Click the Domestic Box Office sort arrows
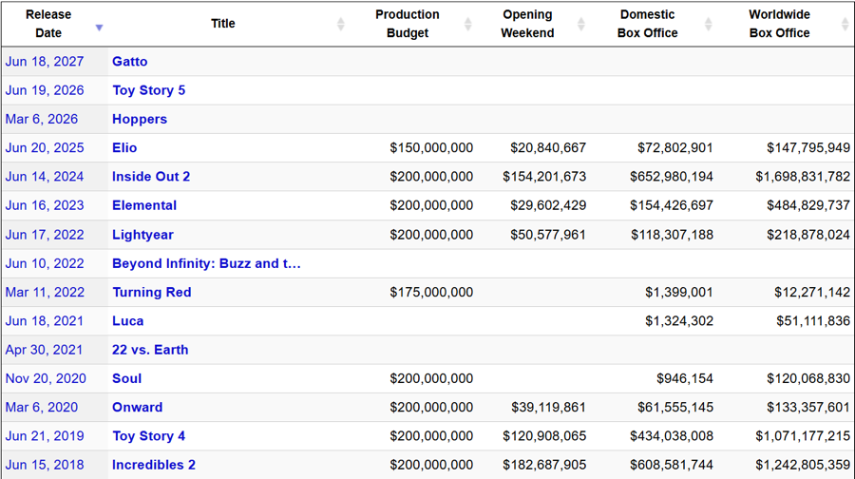This screenshot has height=479, width=855. tap(708, 24)
